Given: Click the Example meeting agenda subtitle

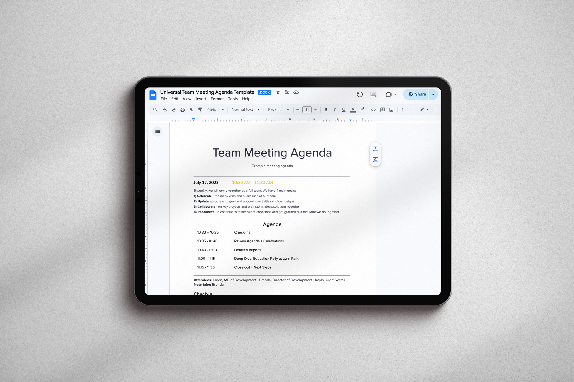Looking at the screenshot, I should click(x=272, y=166).
